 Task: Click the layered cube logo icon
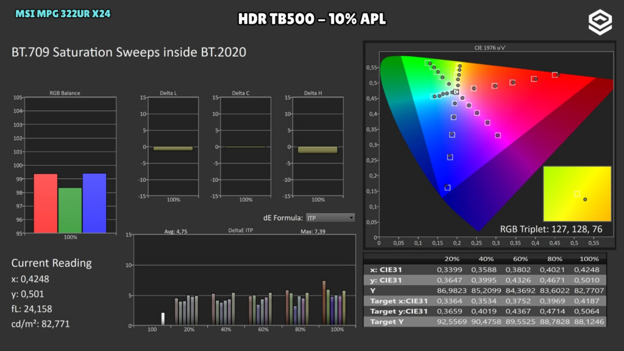click(600, 23)
